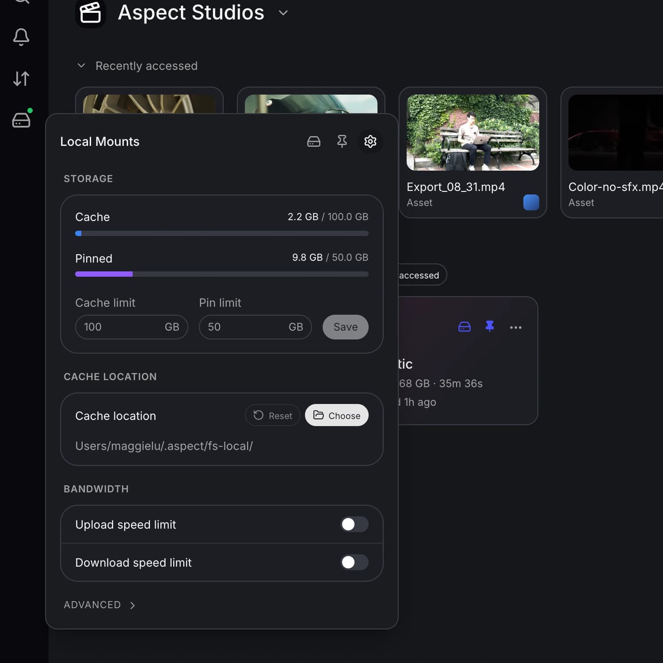Open Export_08_31.mp4 thumbnail
This screenshot has width=663, height=663.
(x=473, y=133)
